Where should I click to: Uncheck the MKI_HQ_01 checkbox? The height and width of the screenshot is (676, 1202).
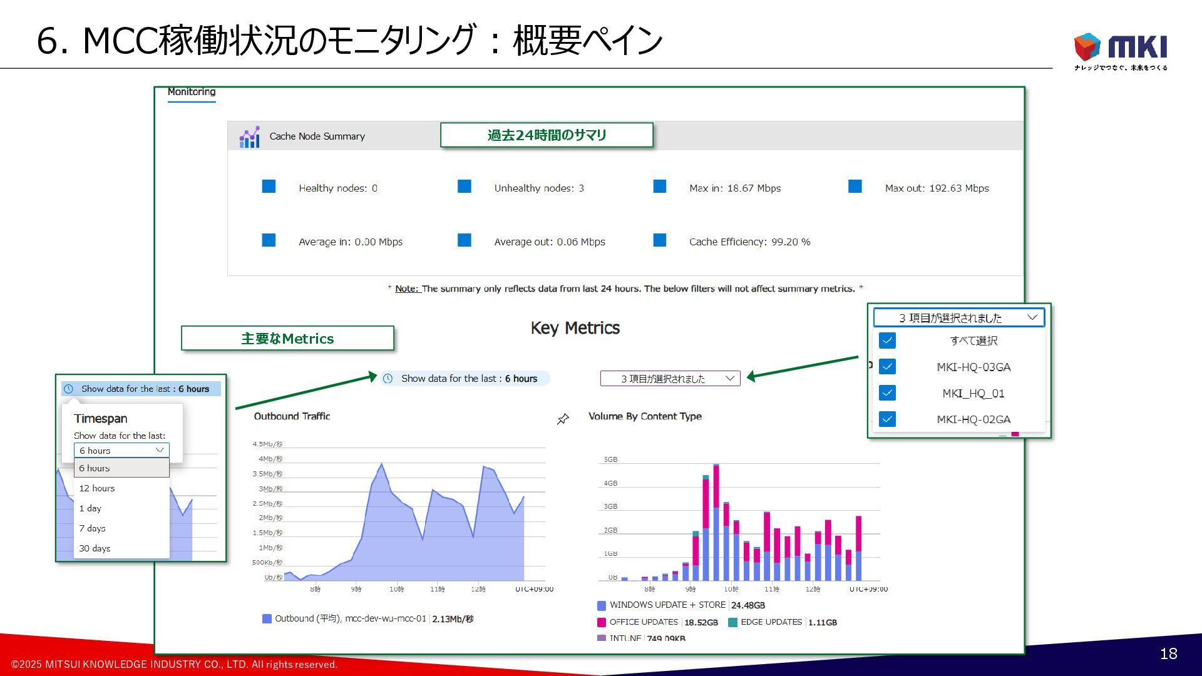click(x=887, y=393)
